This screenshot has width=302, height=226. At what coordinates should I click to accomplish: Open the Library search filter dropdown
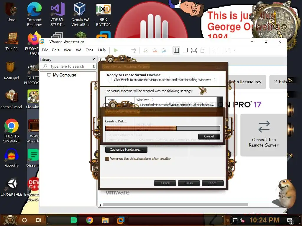[94, 67]
